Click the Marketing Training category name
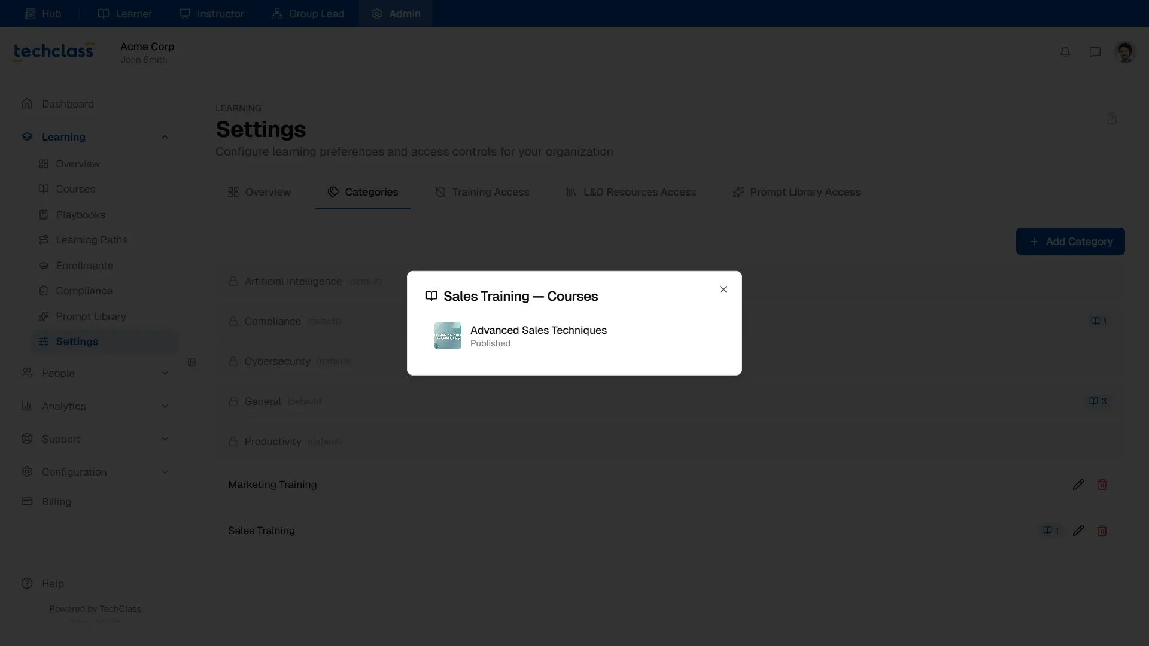 272,484
